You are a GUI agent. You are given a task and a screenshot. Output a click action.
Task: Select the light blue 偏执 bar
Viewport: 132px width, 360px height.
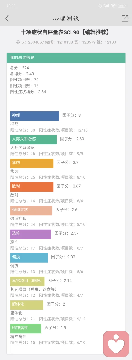(29, 258)
